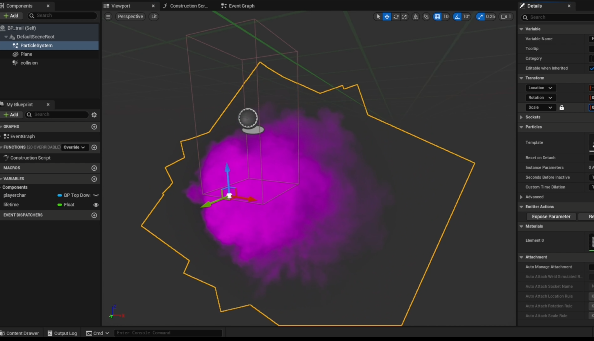Click the Expose Parameter button
Screen dimensions: 594x341
[551, 217]
